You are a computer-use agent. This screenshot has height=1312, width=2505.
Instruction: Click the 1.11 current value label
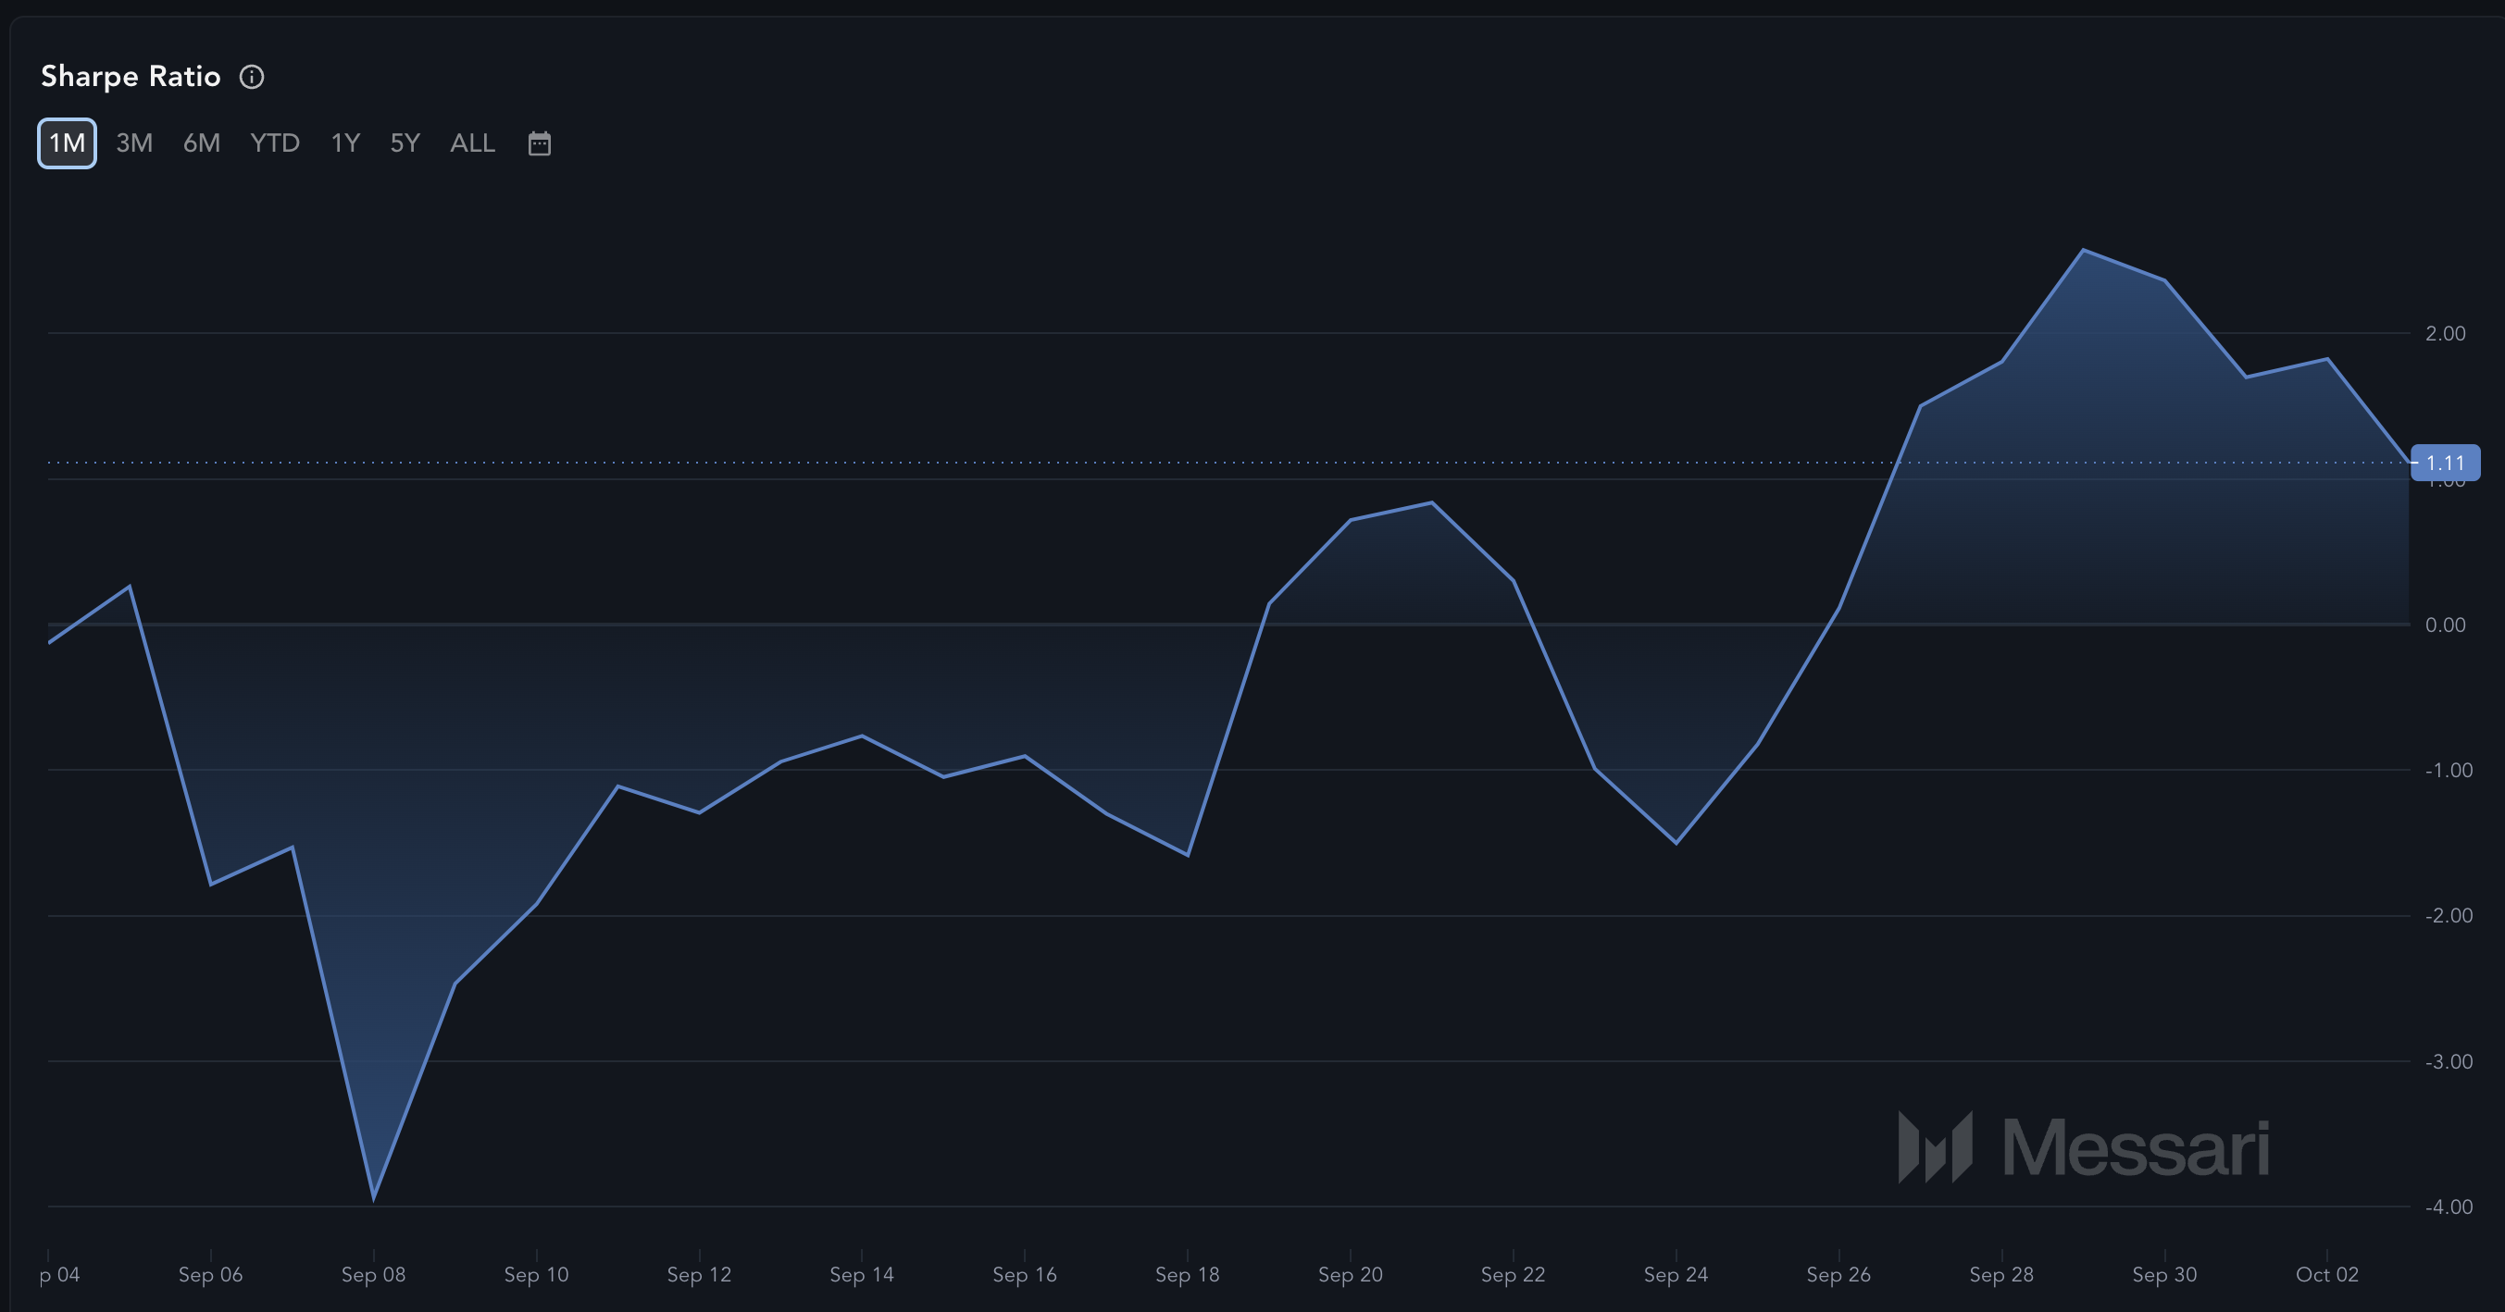point(2445,463)
